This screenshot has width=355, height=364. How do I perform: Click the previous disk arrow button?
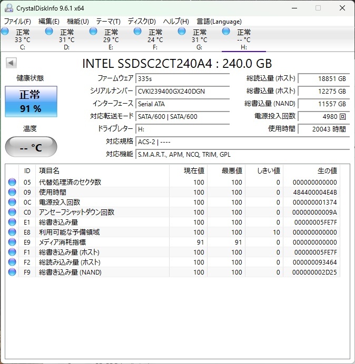click(11, 63)
